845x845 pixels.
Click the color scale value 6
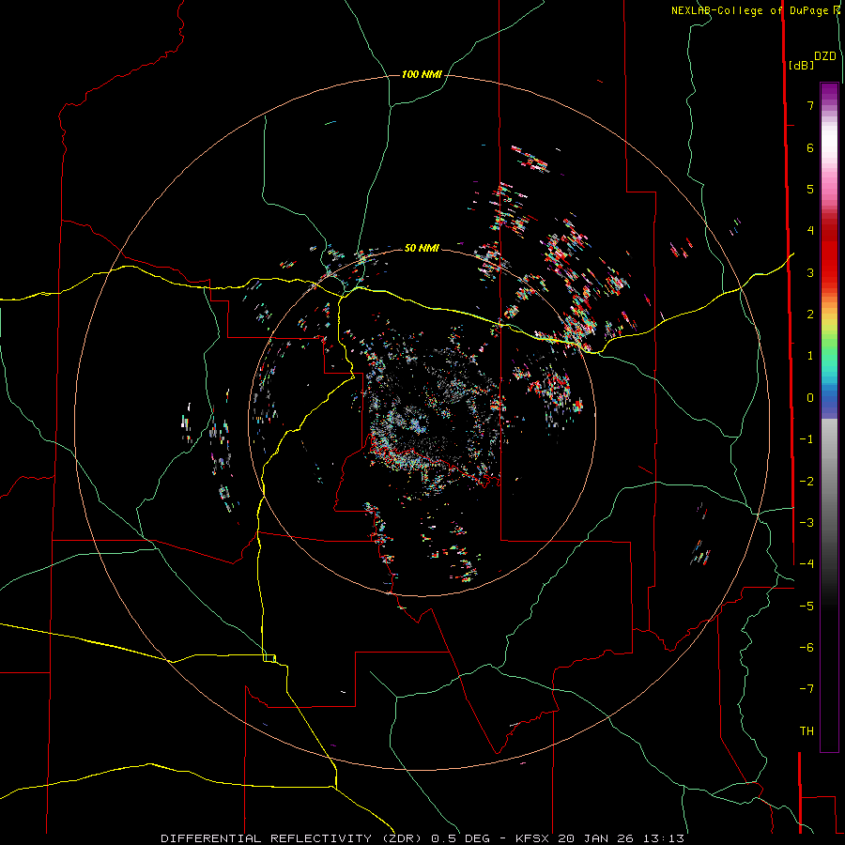810,147
